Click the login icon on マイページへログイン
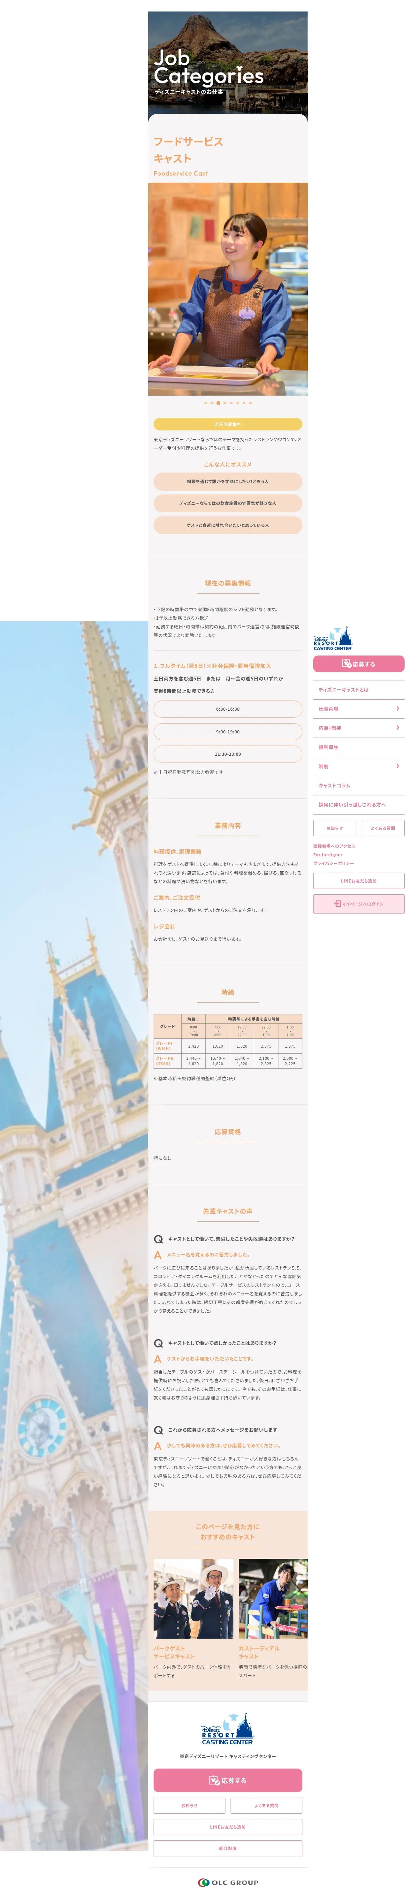 coord(338,904)
